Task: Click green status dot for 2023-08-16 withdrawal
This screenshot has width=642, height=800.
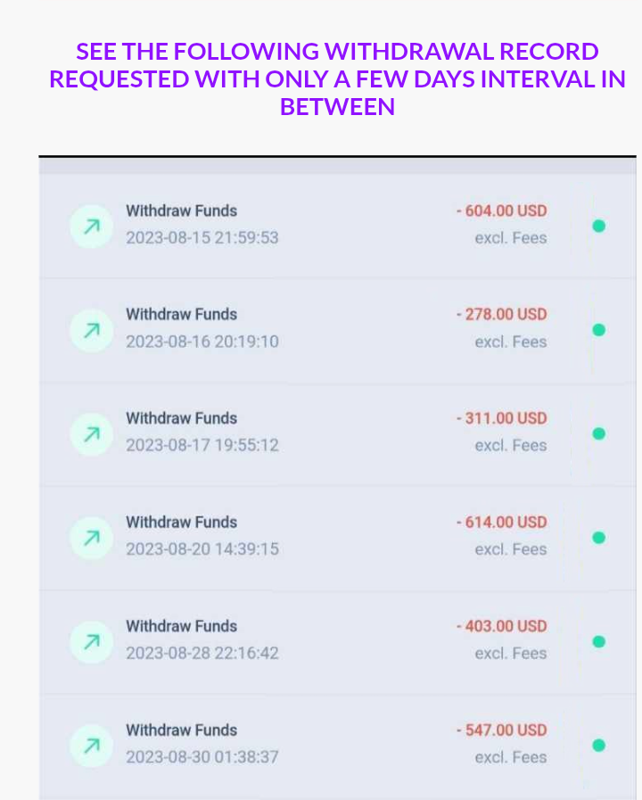Action: coord(598,330)
